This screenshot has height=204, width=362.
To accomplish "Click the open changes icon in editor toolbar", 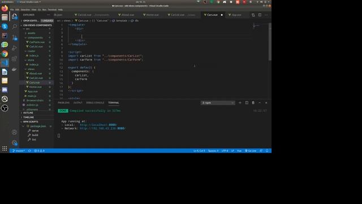I will pyautogui.click(x=253, y=15).
